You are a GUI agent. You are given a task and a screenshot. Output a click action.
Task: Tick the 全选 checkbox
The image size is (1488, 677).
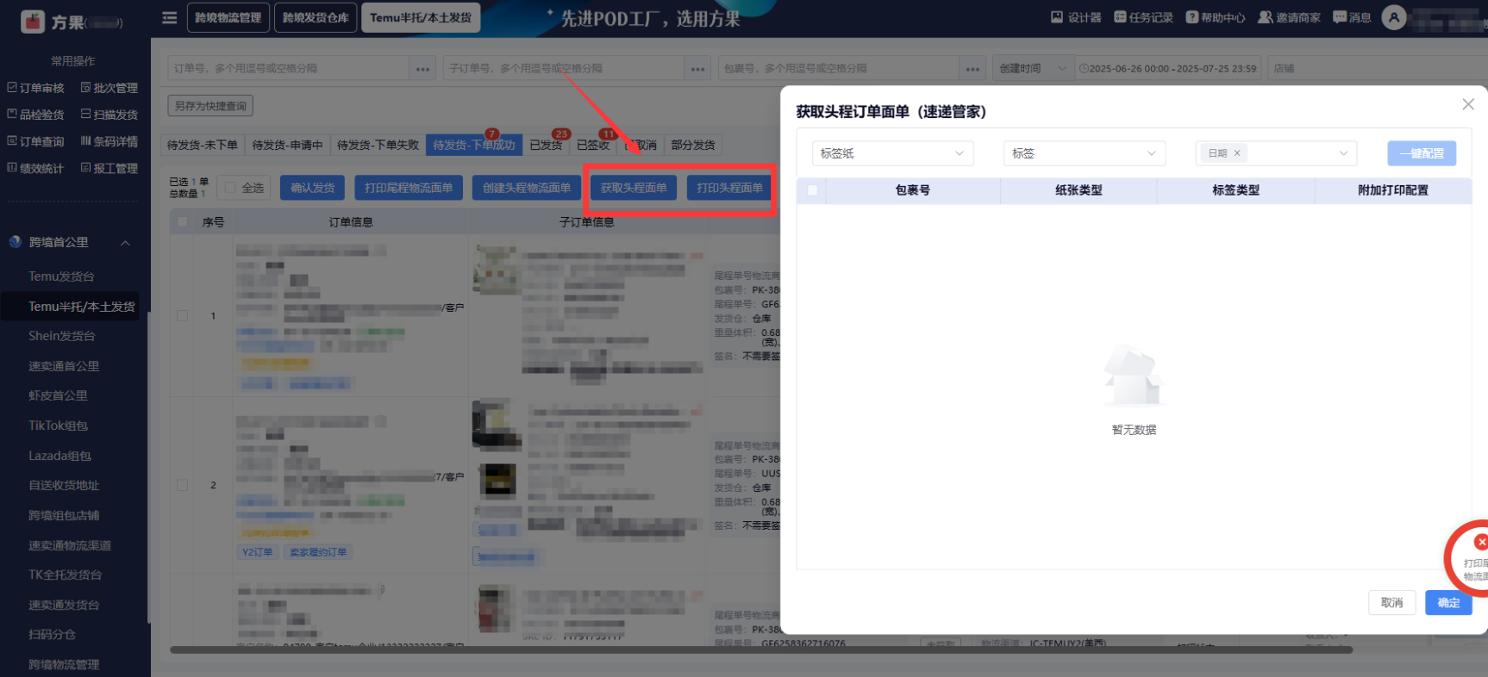[x=230, y=188]
